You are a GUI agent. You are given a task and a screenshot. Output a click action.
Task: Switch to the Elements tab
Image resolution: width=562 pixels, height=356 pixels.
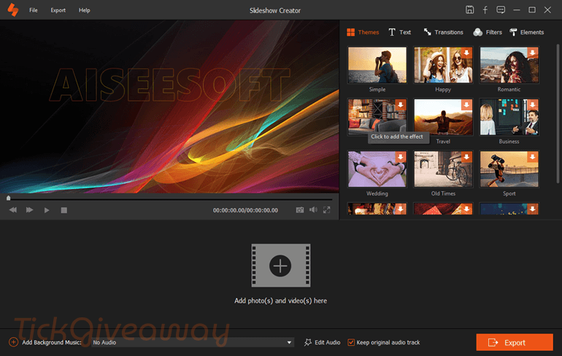click(x=527, y=32)
